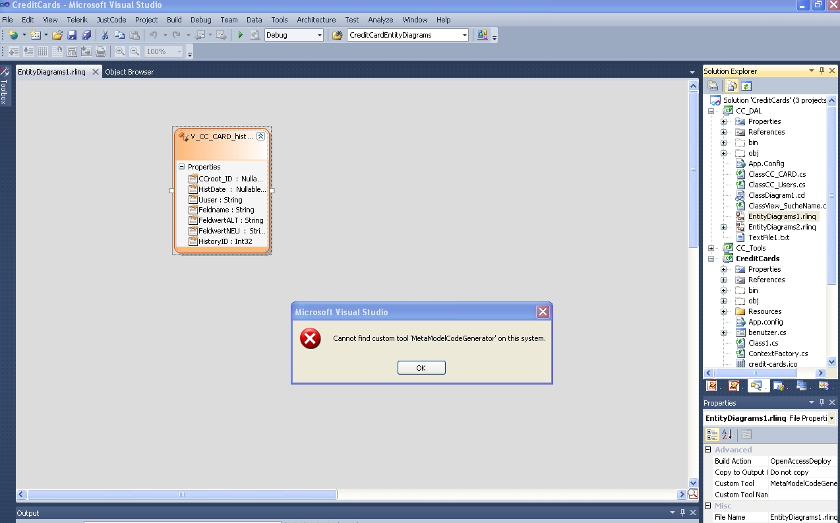Click the Solution Explorer tab icon in the panel tab strip
The width and height of the screenshot is (840, 523).
click(756, 386)
